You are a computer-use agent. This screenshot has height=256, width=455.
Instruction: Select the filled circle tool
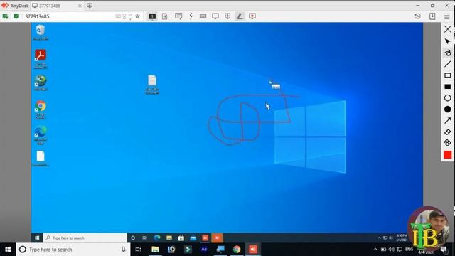coord(447,109)
